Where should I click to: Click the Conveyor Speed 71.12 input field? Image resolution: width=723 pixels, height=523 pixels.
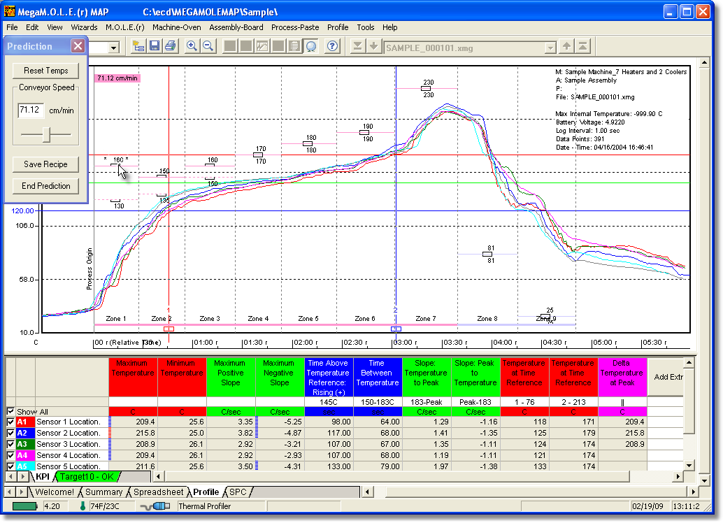point(31,110)
